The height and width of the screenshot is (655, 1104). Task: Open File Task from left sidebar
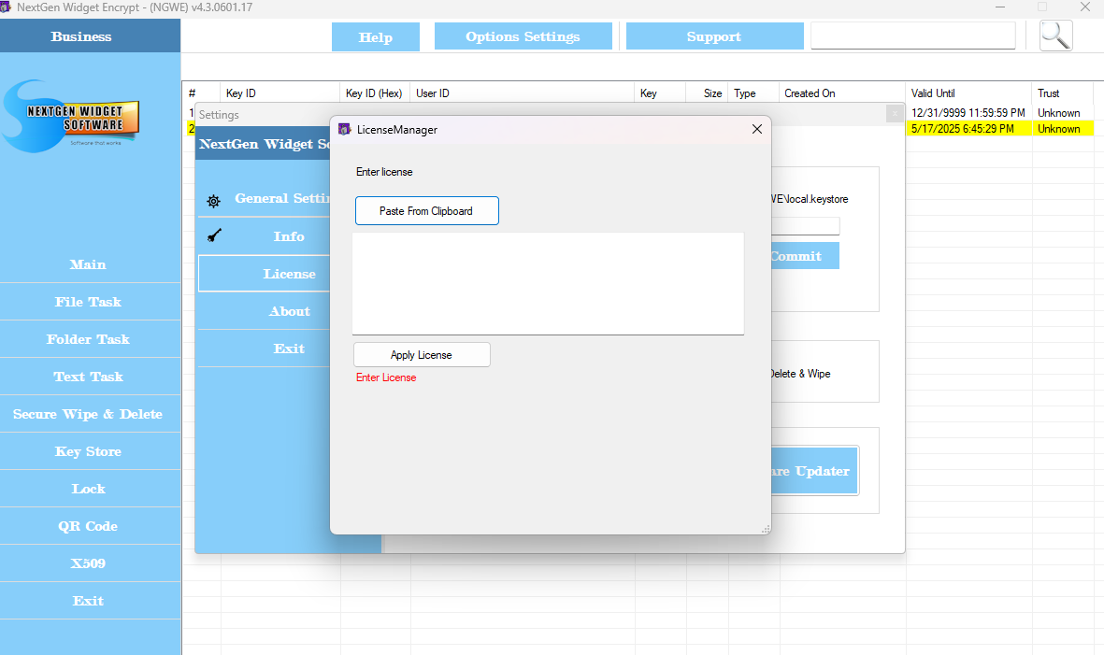[x=89, y=302]
